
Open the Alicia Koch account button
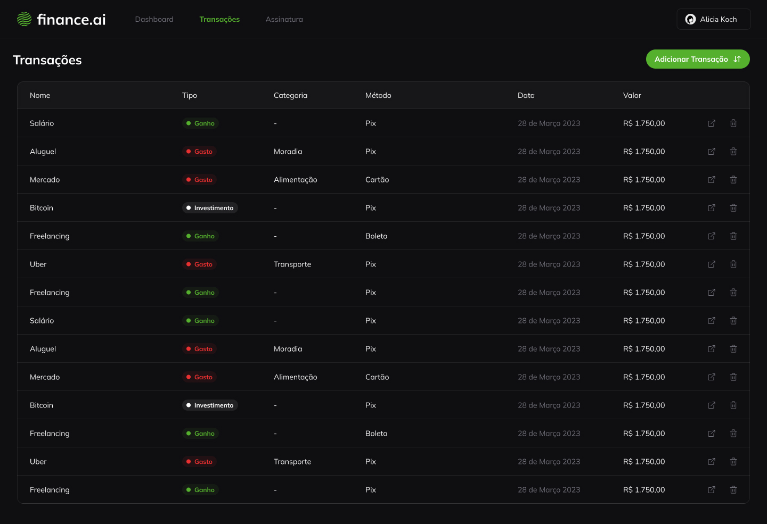pos(714,19)
